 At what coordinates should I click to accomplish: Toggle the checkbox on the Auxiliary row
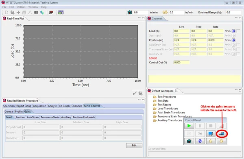238,54
